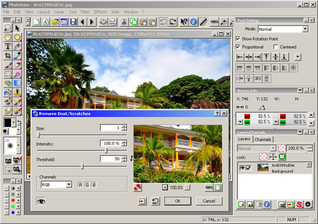The height and width of the screenshot is (224, 318).
Task: Click the Threshold slider handle
Action: coord(82,166)
